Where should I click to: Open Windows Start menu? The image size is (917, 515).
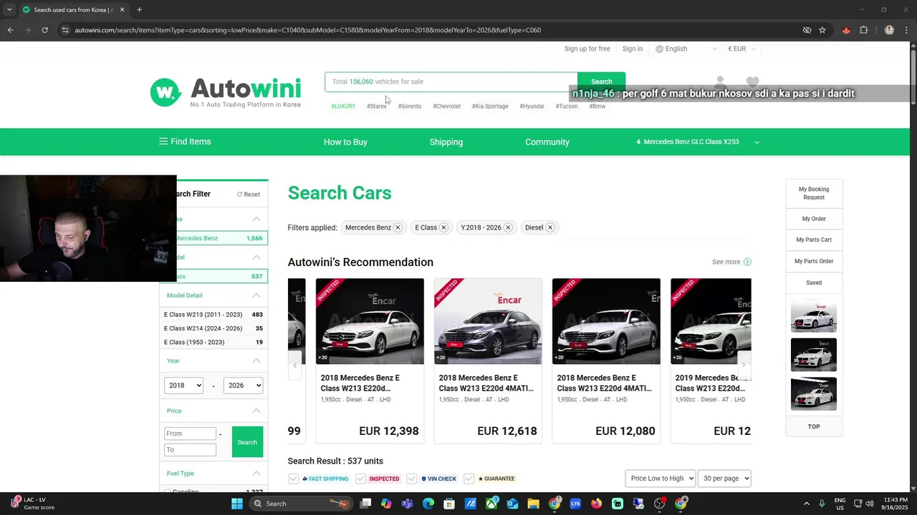pyautogui.click(x=237, y=504)
